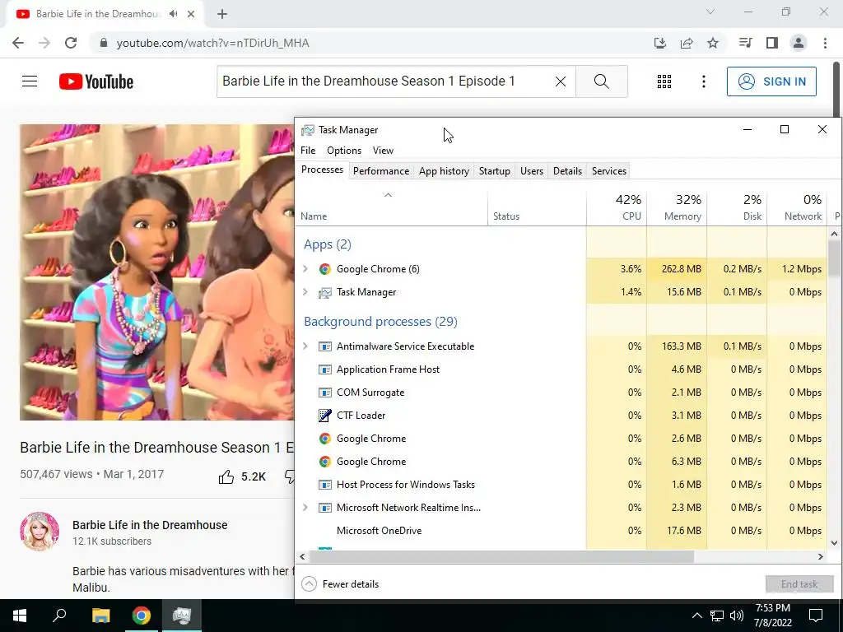The height and width of the screenshot is (632, 843).
Task: Switch to Users tab
Action: click(532, 171)
